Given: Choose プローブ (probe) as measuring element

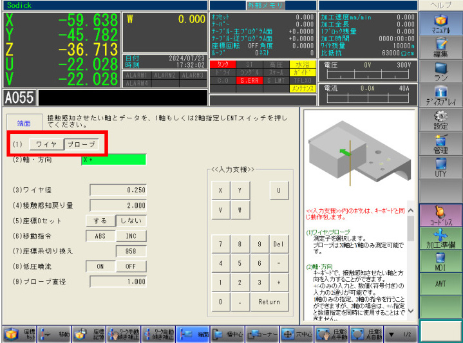Looking at the screenshot, I should (x=81, y=144).
